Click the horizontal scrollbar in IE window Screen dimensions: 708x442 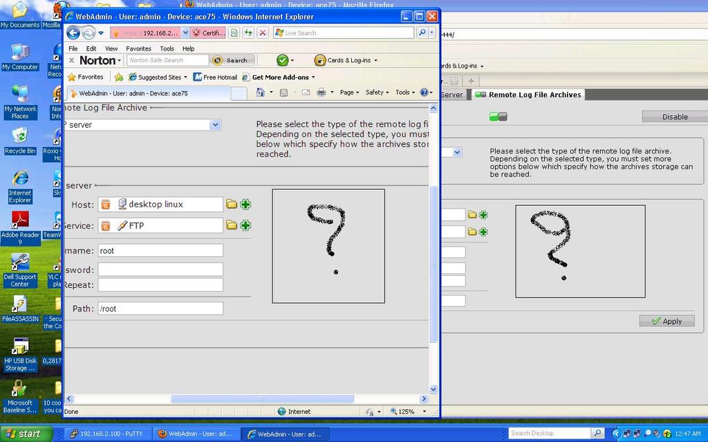click(261, 398)
